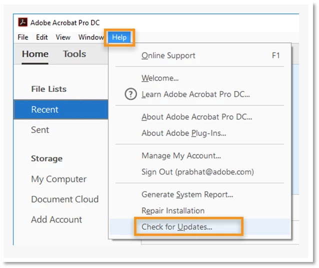The width and height of the screenshot is (319, 268).
Task: Open My Computer storage
Action: (59, 179)
